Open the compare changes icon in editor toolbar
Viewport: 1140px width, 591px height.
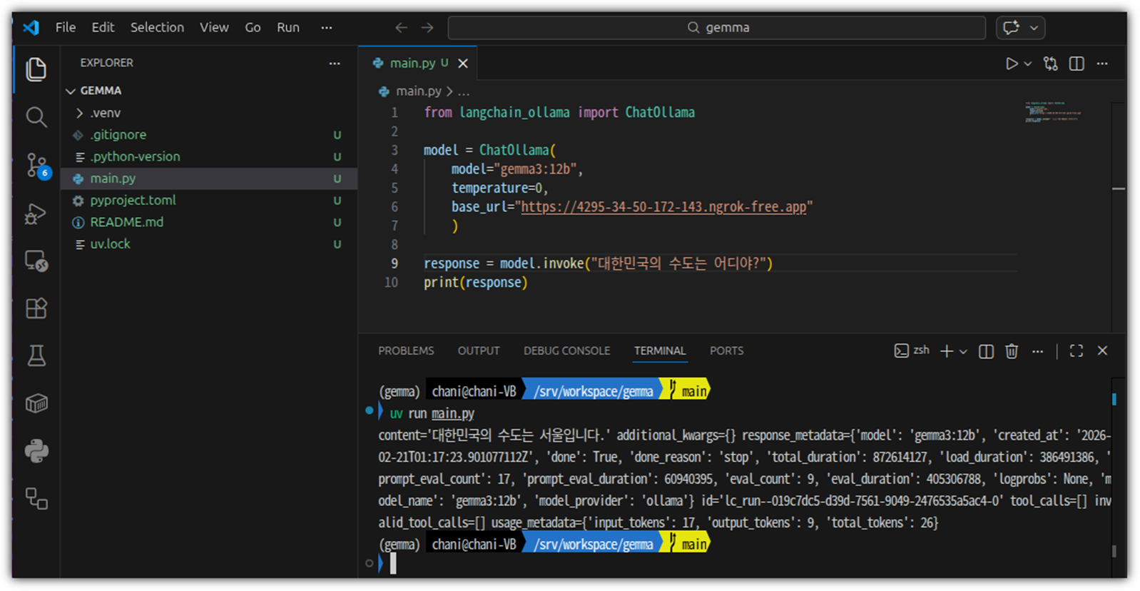coord(1051,64)
